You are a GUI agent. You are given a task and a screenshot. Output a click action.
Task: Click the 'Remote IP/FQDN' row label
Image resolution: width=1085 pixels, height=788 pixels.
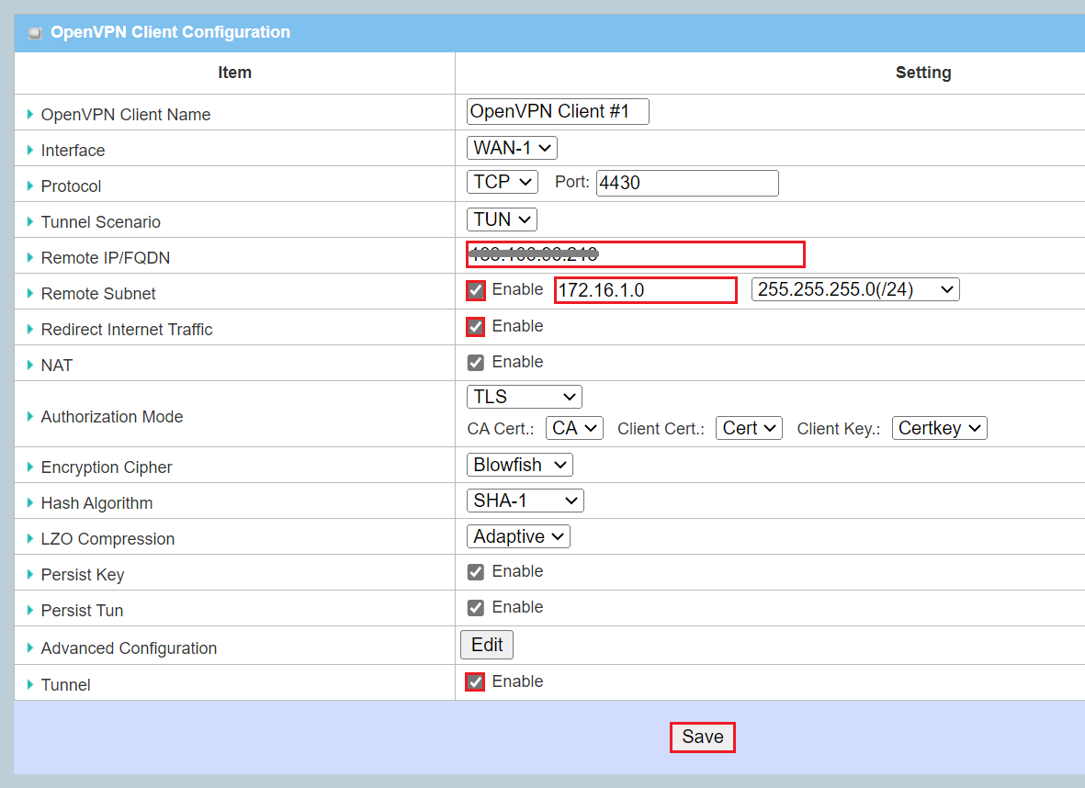[105, 258]
